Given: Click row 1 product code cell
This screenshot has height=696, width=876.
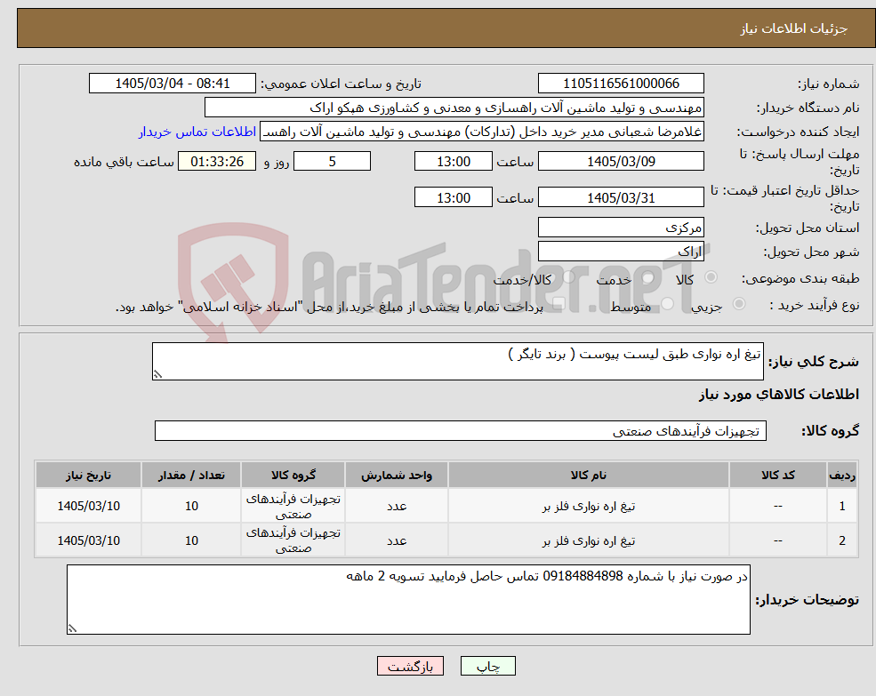Looking at the screenshot, I should coord(777,506).
